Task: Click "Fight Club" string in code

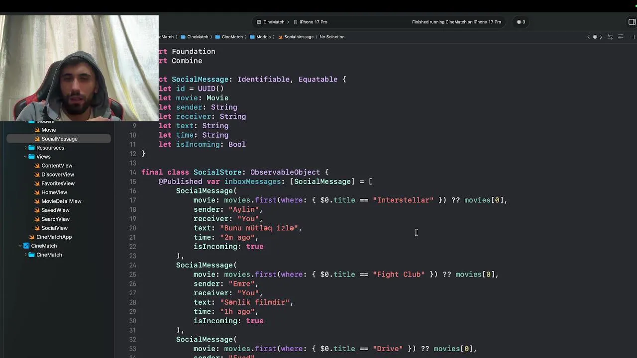Action: pos(399,274)
